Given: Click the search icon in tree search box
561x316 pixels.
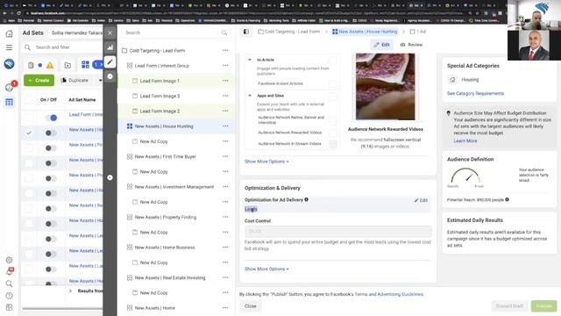Looking at the screenshot, I should coord(224,32).
